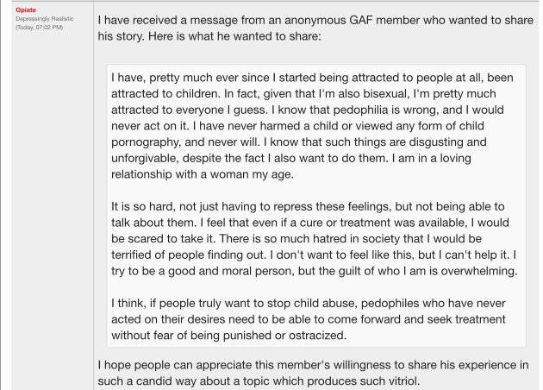Click the empty area of the author sidebar
This screenshot has height=390, width=543.
point(52,208)
